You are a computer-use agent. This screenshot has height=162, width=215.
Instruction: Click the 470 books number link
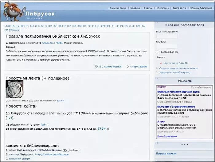tap(101, 129)
